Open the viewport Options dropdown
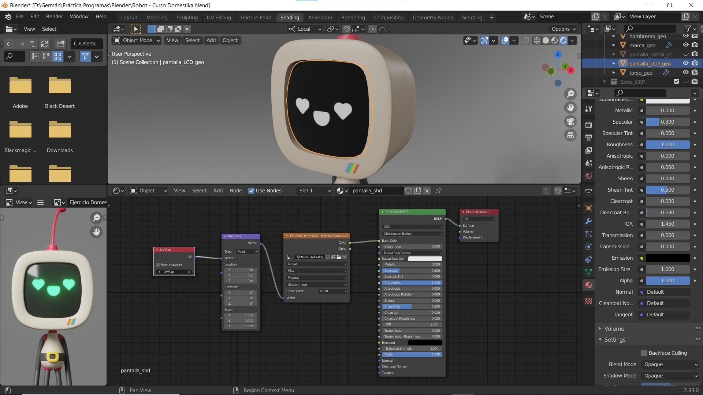703x395 pixels. 563,29
